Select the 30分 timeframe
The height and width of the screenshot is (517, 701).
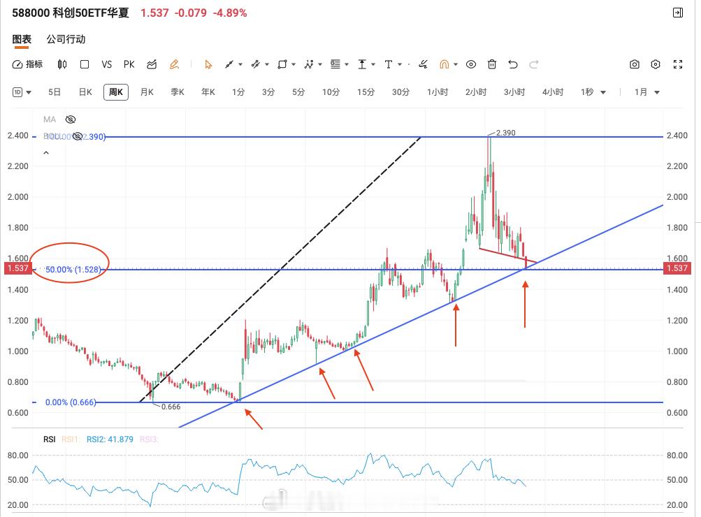[x=400, y=92]
